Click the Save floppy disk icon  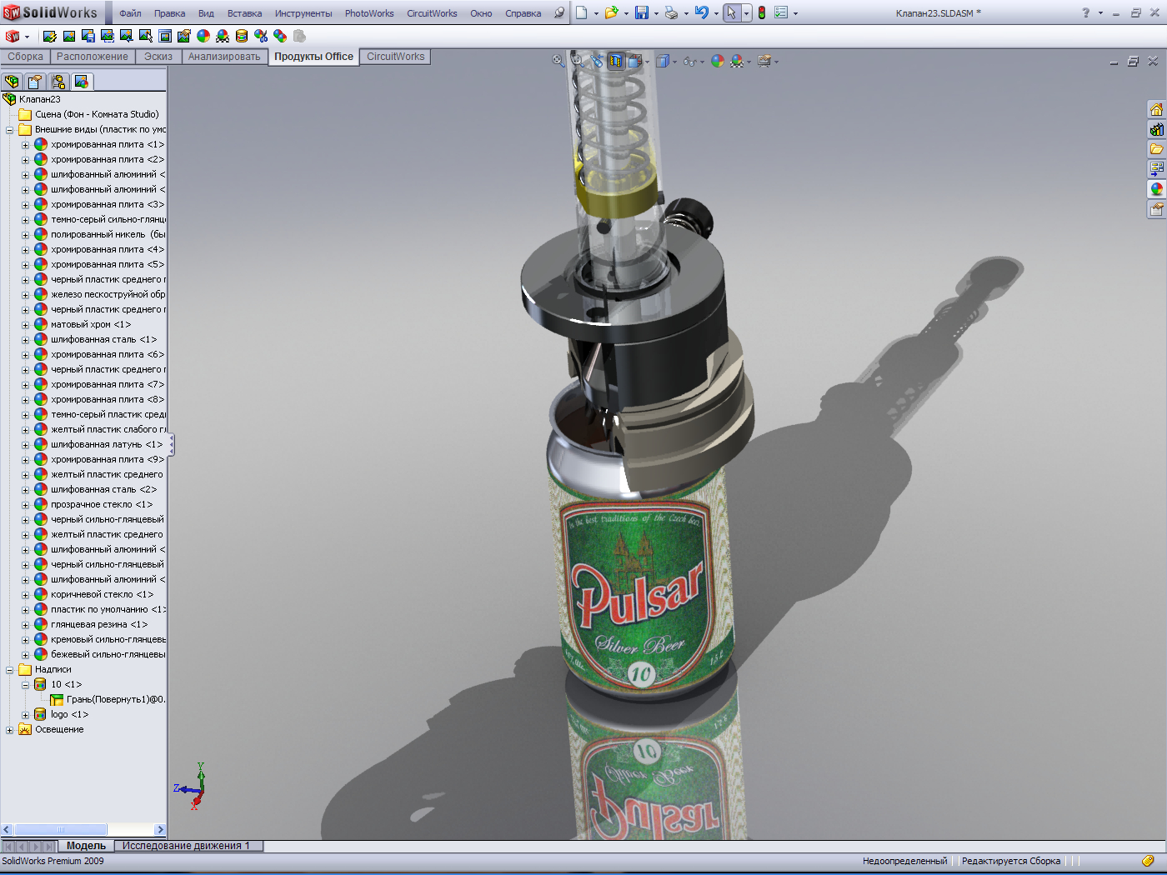tap(642, 12)
